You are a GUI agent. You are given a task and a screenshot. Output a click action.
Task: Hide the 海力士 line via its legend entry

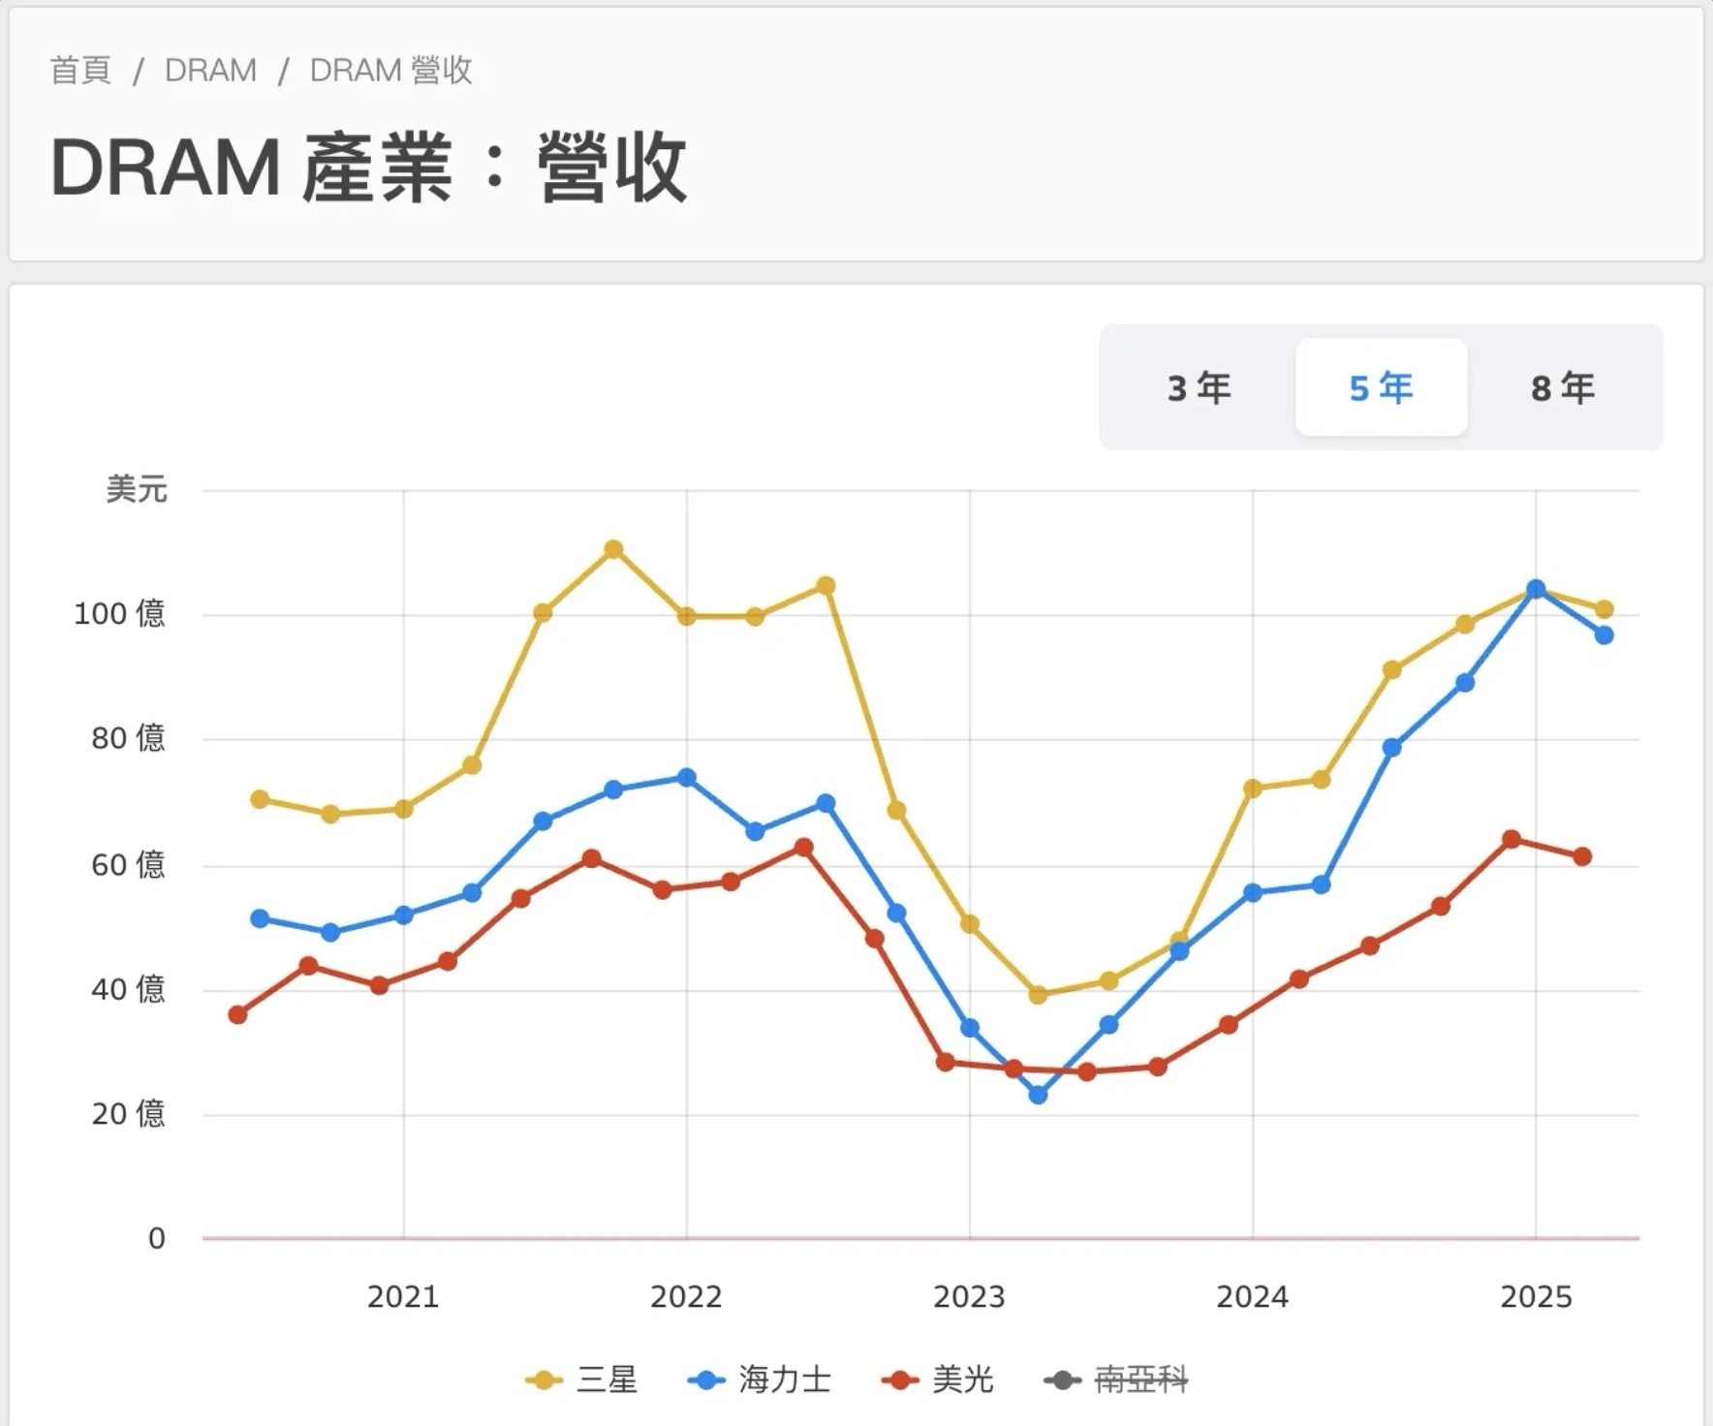(x=760, y=1379)
